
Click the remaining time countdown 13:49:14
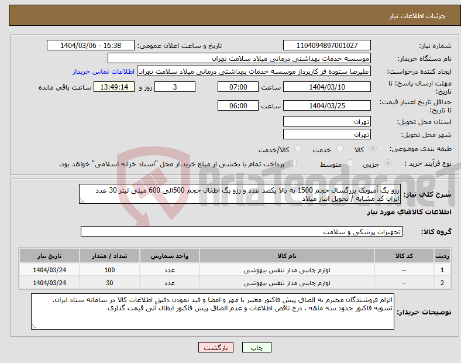coord(114,87)
